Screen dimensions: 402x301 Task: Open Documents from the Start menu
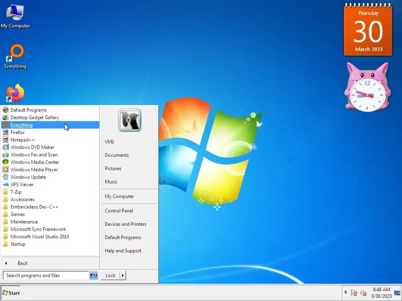(x=117, y=155)
